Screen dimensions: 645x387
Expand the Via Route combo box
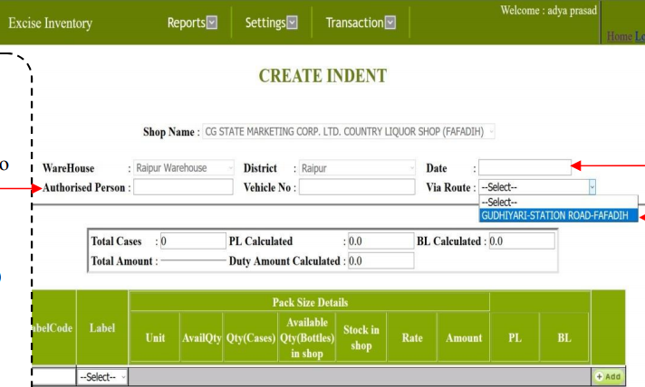(x=538, y=187)
